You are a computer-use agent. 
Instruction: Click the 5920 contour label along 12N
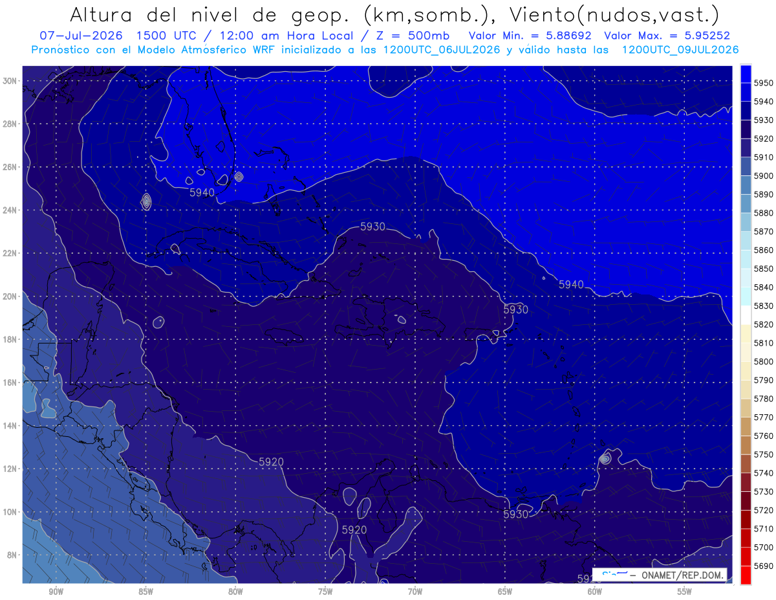coord(272,461)
